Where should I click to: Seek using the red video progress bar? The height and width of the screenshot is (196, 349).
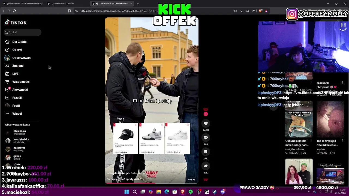click(x=152, y=183)
